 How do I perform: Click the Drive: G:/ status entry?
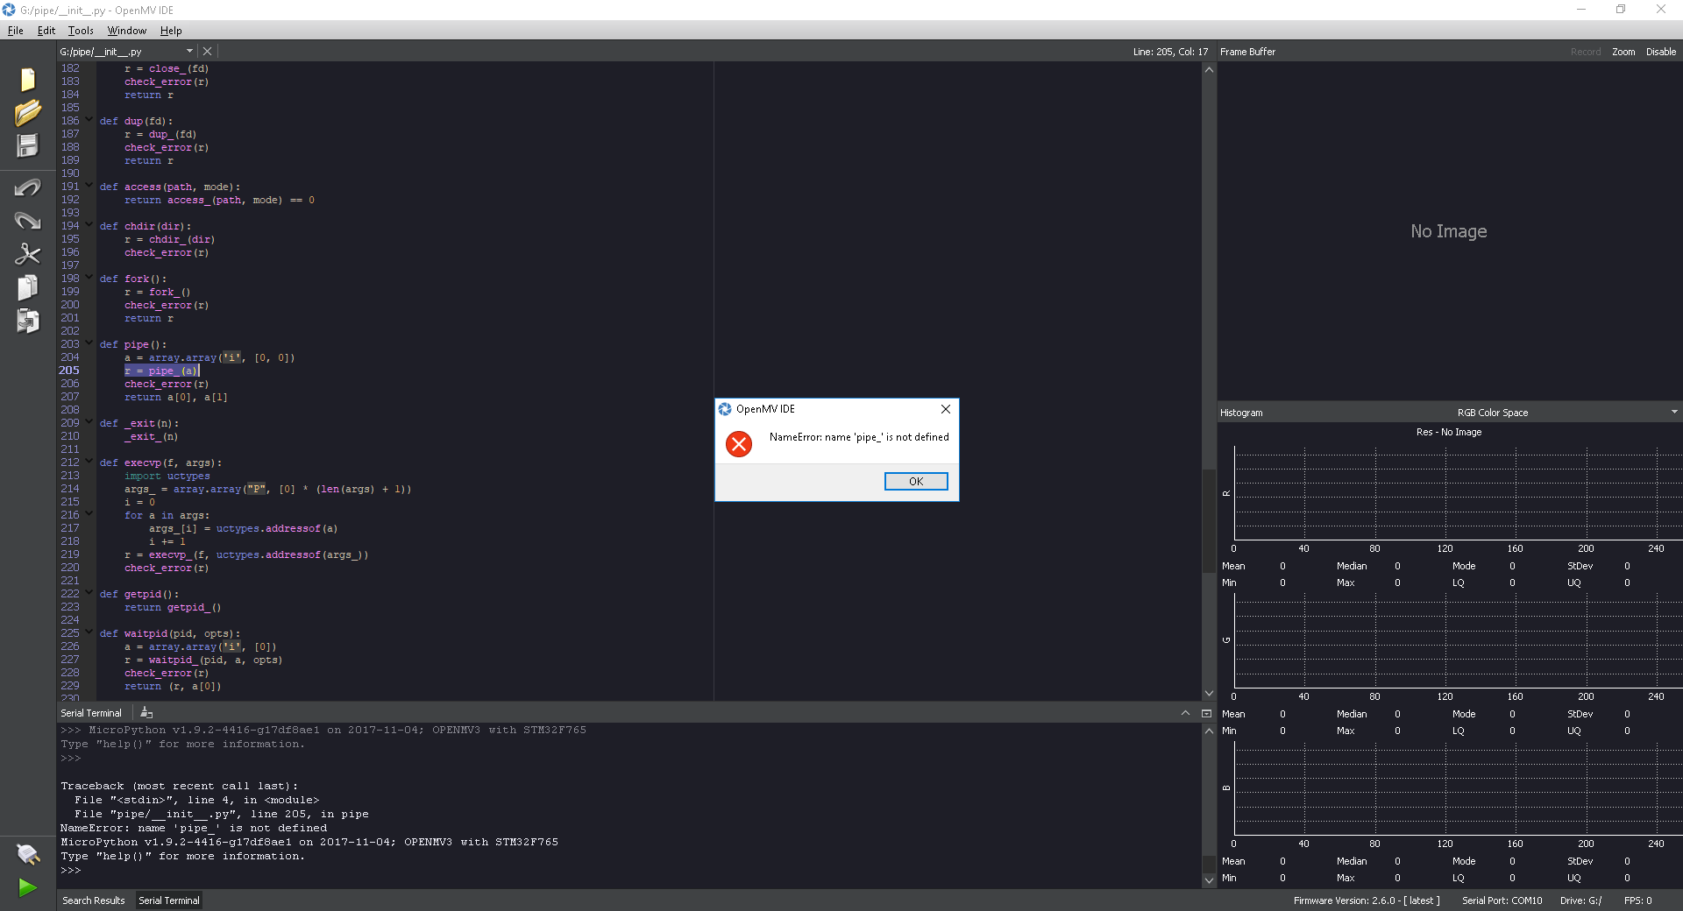[x=1580, y=900]
